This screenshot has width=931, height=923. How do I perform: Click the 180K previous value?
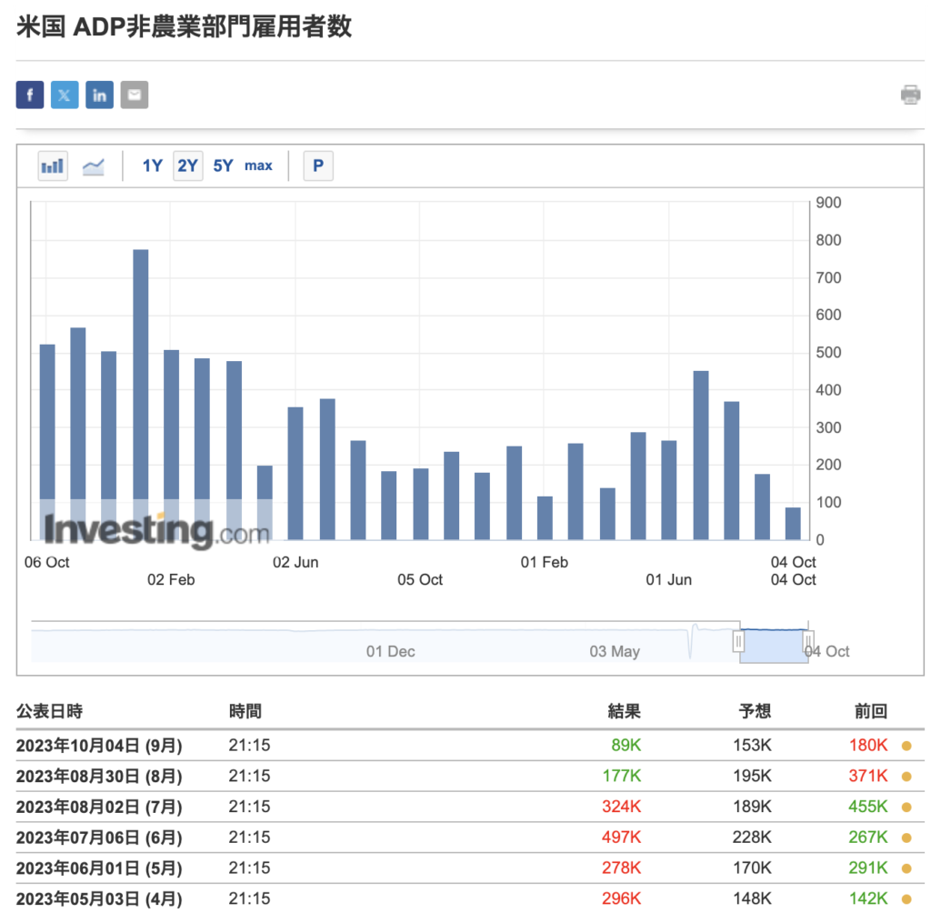click(868, 746)
